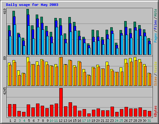Click day 9 on the x-axis
The image size is (159, 124).
point(48,121)
